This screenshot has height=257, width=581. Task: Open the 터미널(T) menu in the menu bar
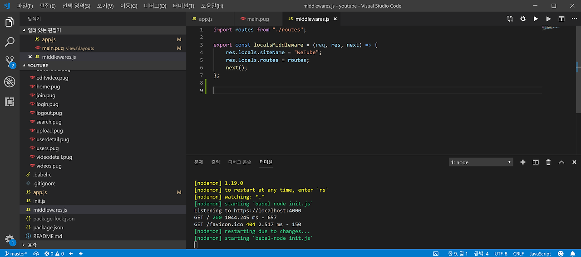(183, 6)
